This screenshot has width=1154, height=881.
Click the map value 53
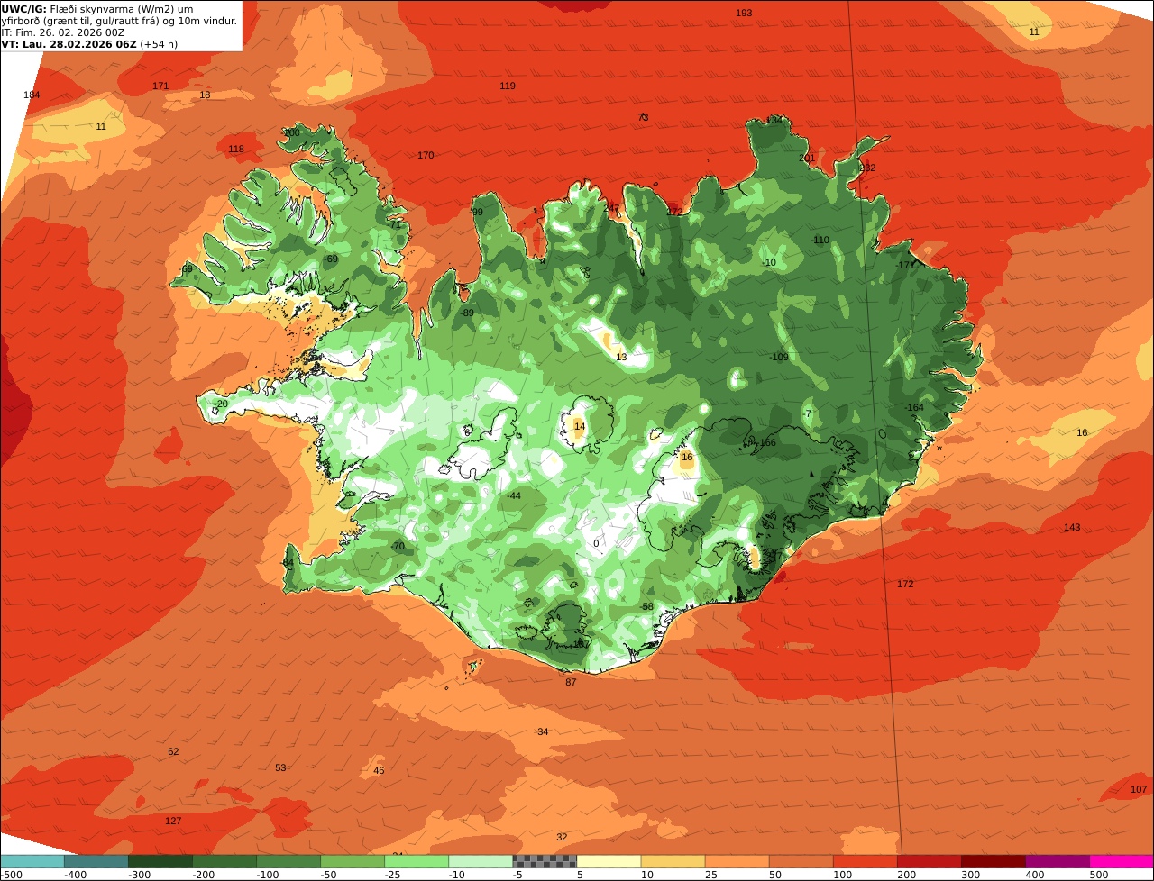pyautogui.click(x=280, y=767)
